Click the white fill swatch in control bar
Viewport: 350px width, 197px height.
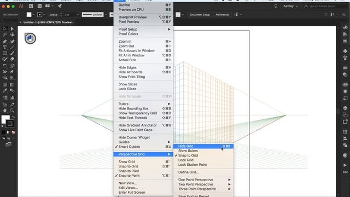coord(29,15)
